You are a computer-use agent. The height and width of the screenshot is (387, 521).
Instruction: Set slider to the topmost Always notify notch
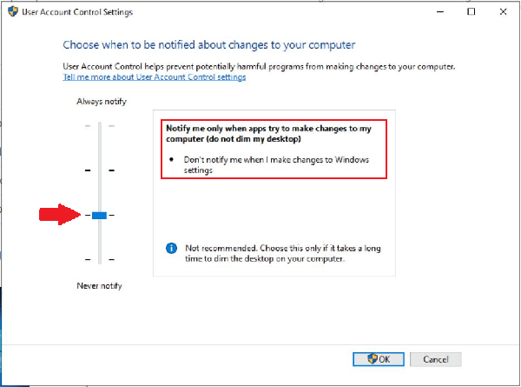(99, 126)
